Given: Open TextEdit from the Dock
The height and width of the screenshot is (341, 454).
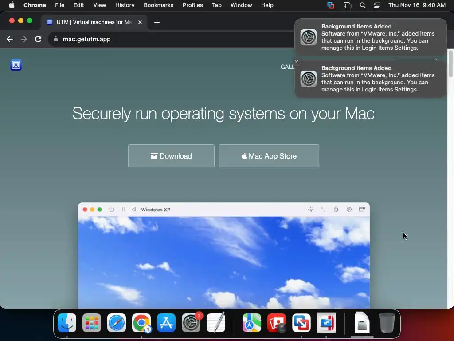Looking at the screenshot, I should tap(216, 323).
